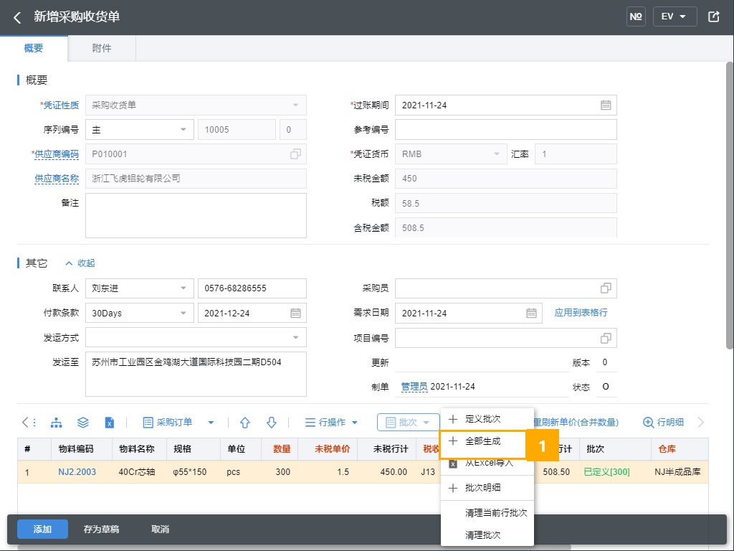Collapse the 其它 section with 收起
734x551 pixels.
click(80, 263)
